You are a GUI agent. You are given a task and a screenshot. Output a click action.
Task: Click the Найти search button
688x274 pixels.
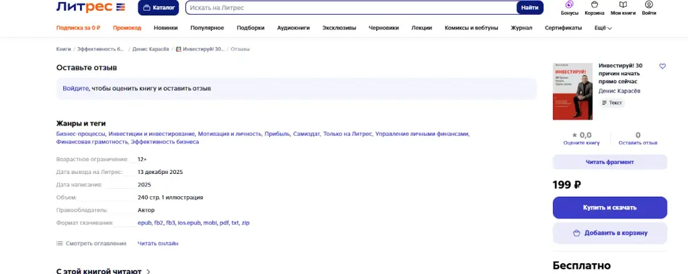(529, 8)
